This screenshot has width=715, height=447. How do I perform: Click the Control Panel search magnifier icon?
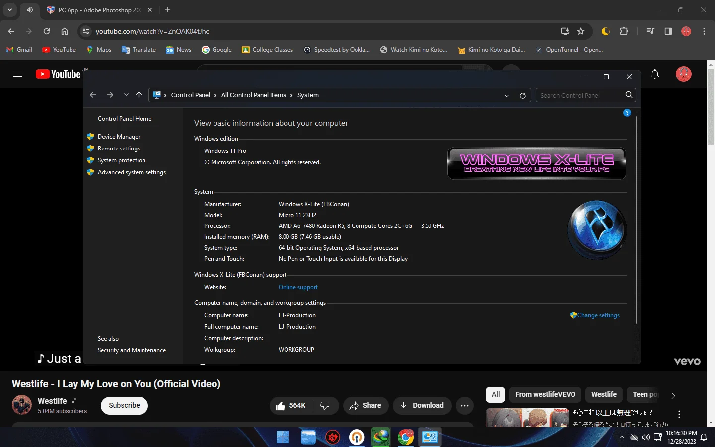click(629, 95)
